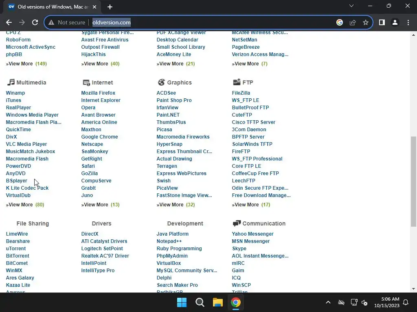
Task: Click the network tray icon
Action: (x=354, y=302)
